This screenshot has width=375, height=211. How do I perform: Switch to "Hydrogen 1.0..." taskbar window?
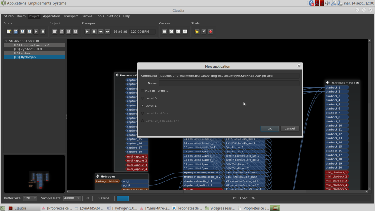point(122,208)
